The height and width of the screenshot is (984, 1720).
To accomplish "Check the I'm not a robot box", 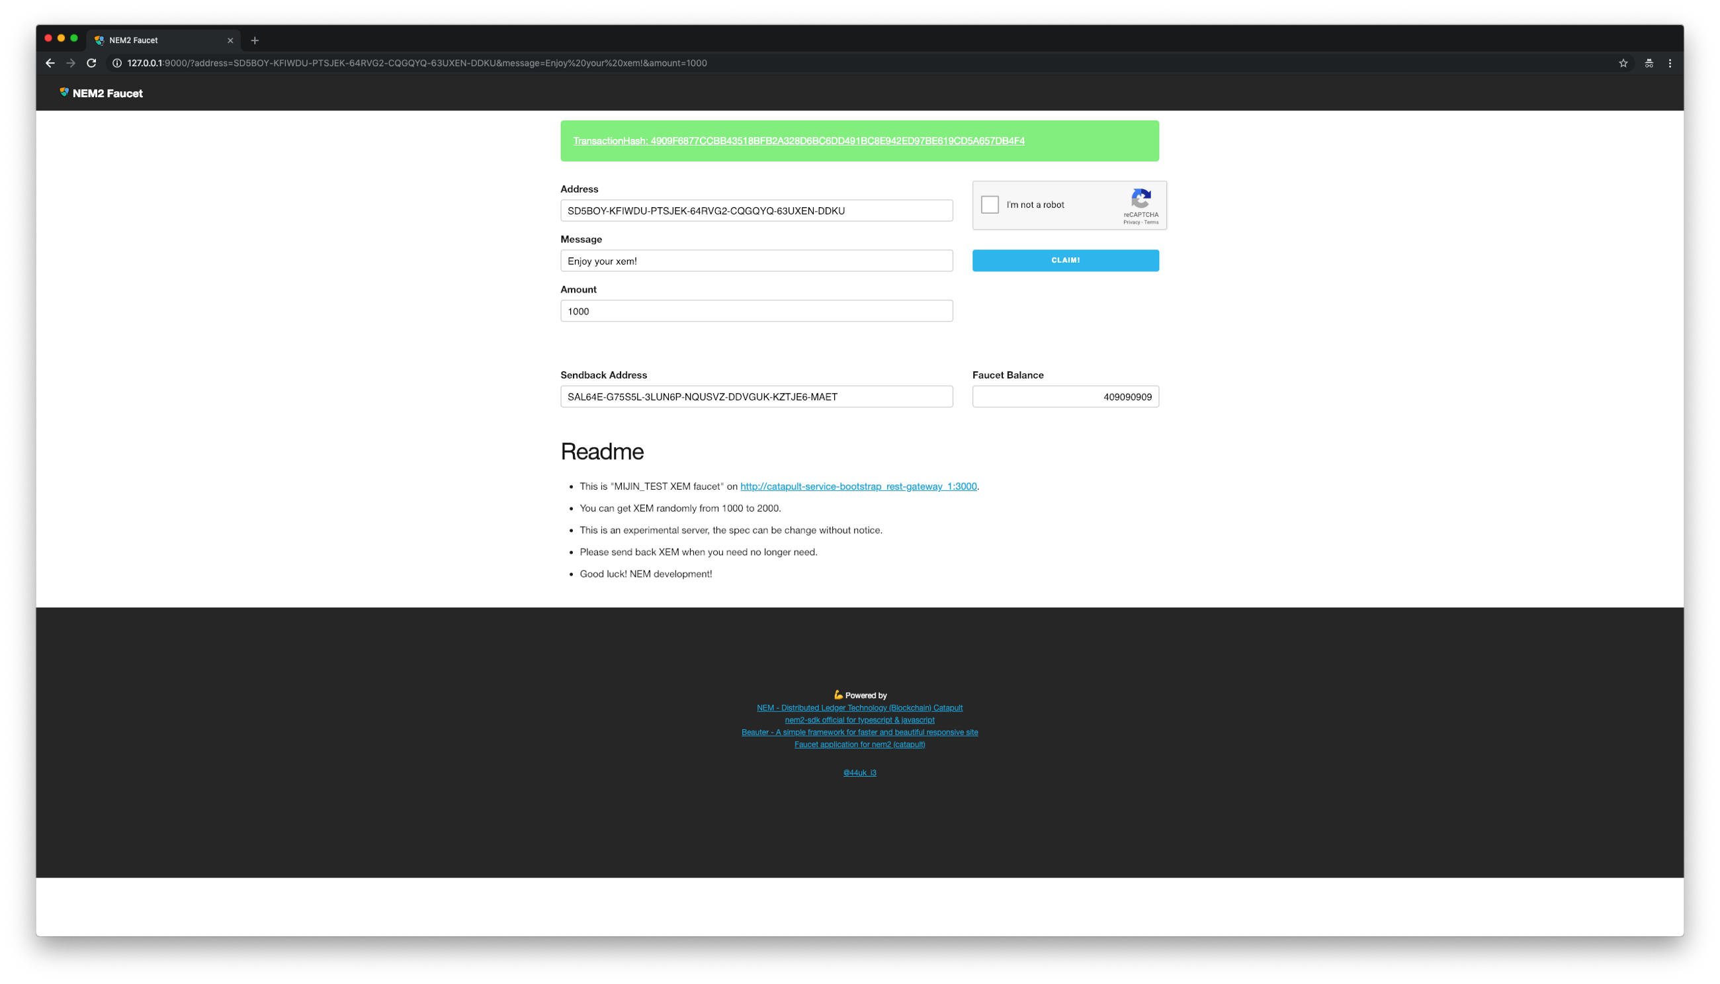I will pos(990,204).
